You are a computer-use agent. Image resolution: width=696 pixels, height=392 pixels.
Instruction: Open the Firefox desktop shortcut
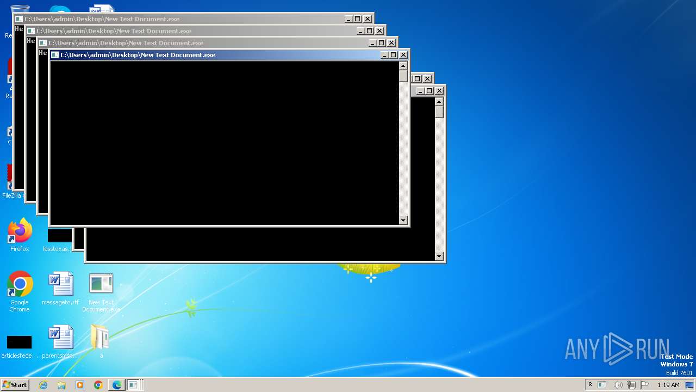click(20, 235)
